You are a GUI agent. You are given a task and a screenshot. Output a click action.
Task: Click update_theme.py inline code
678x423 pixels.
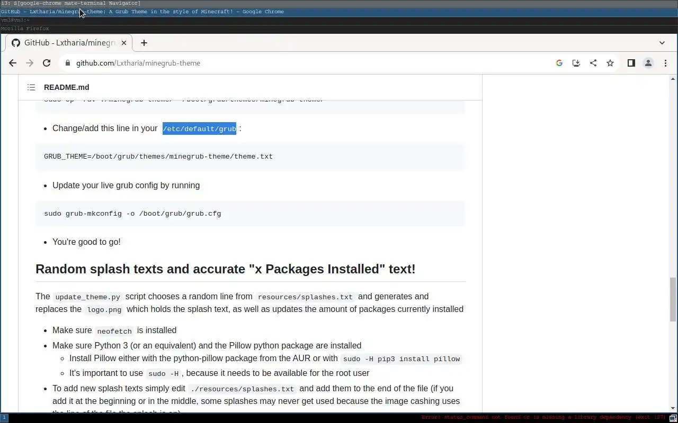[x=88, y=297]
